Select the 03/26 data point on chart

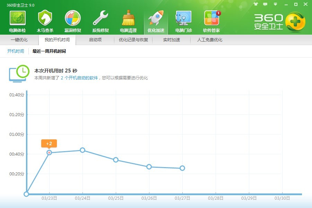tap(149, 167)
